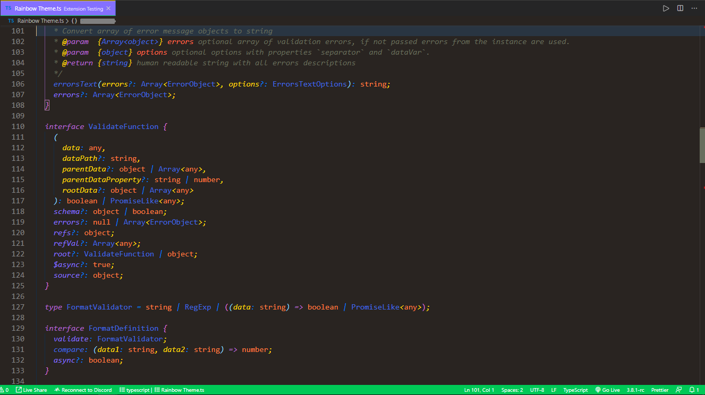Click 'rootData' parameter on line 116
This screenshot has height=395, width=705.
80,190
